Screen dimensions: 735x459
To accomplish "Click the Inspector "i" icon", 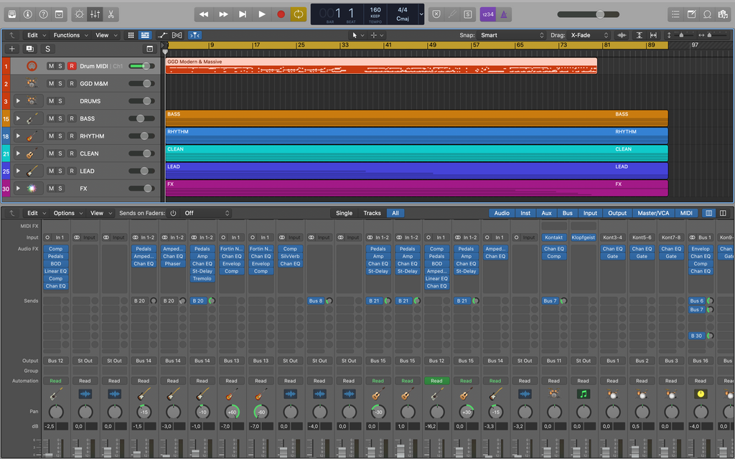I will [27, 14].
